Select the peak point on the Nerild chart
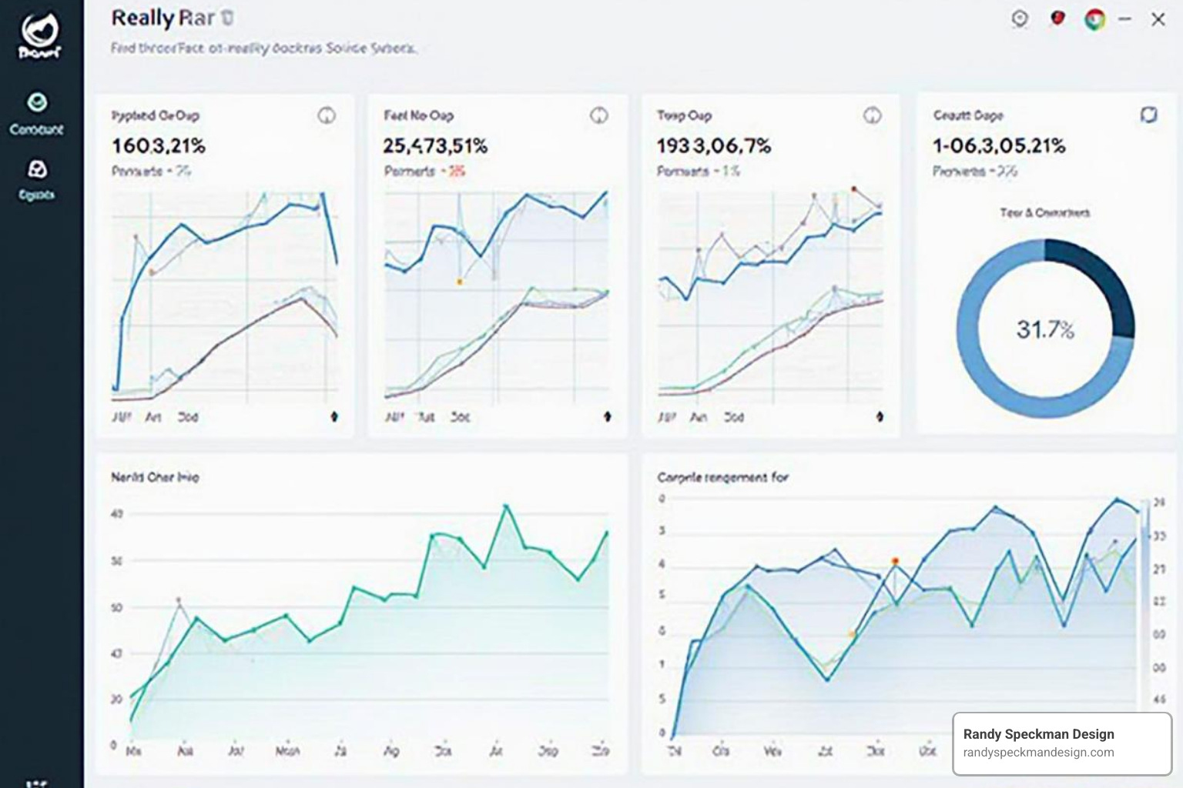The width and height of the screenshot is (1183, 788). (x=507, y=506)
